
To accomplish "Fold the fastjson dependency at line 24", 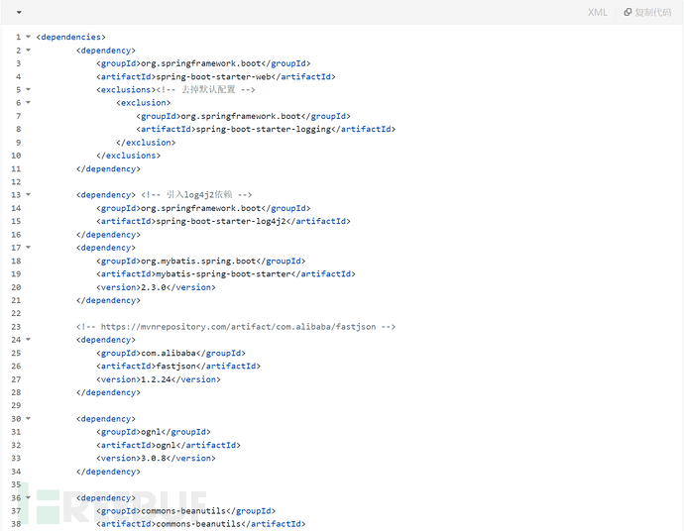I will pyautogui.click(x=28, y=340).
